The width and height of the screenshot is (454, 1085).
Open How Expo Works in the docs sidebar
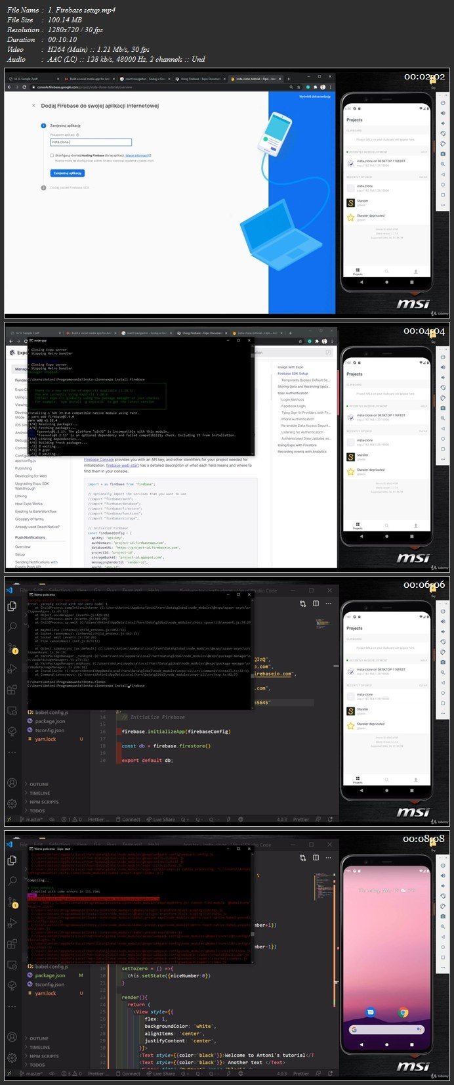[29, 504]
